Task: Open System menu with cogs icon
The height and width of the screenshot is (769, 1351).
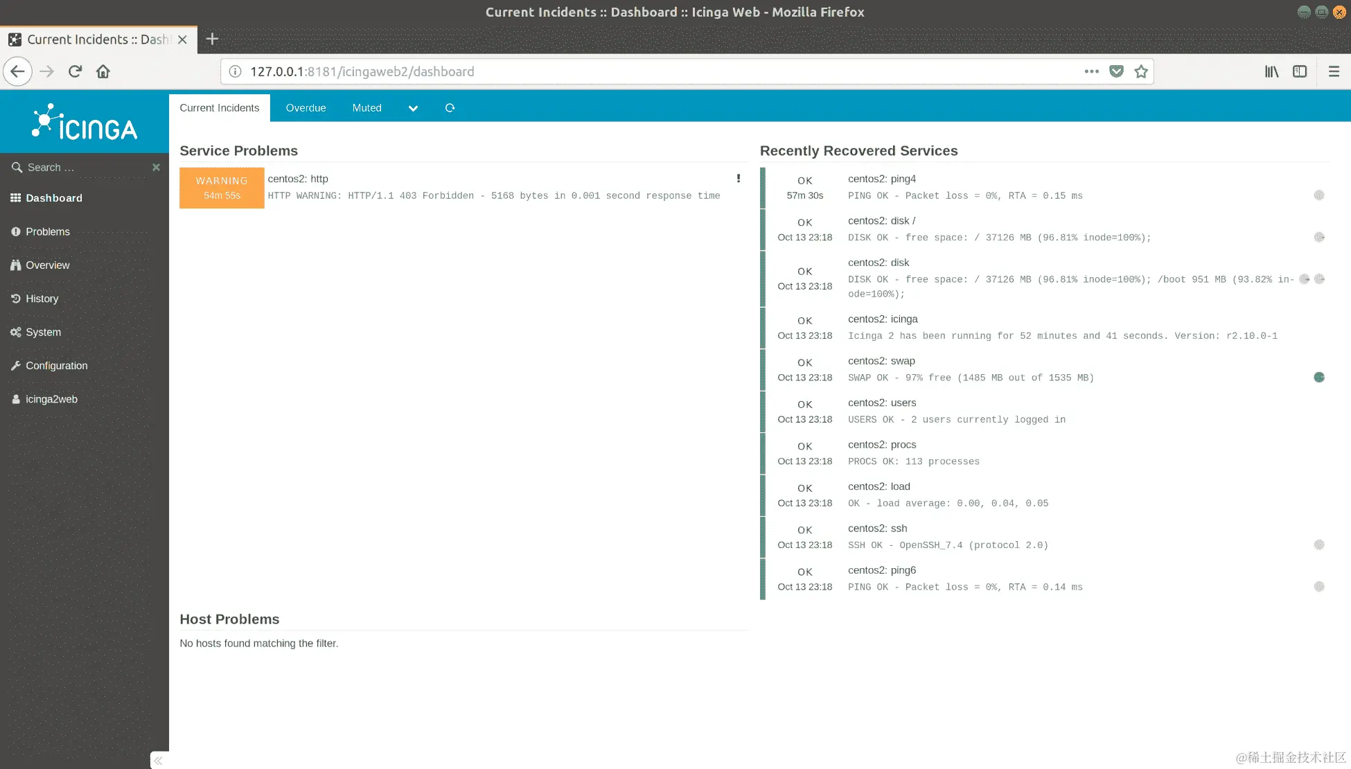Action: pos(43,333)
